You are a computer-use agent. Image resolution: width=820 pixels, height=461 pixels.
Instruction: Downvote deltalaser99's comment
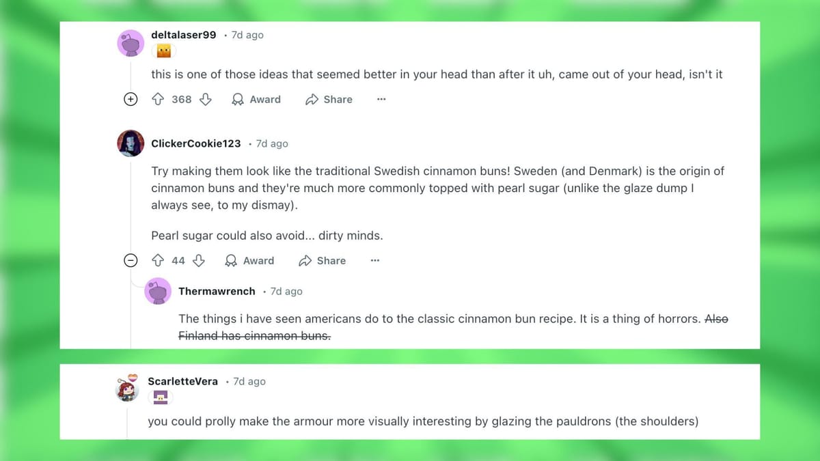click(x=205, y=100)
